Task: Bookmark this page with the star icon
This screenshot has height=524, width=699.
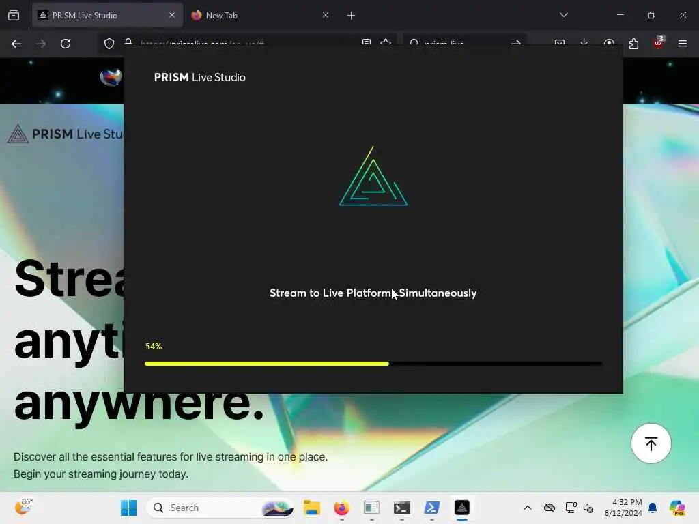Action: click(x=386, y=42)
